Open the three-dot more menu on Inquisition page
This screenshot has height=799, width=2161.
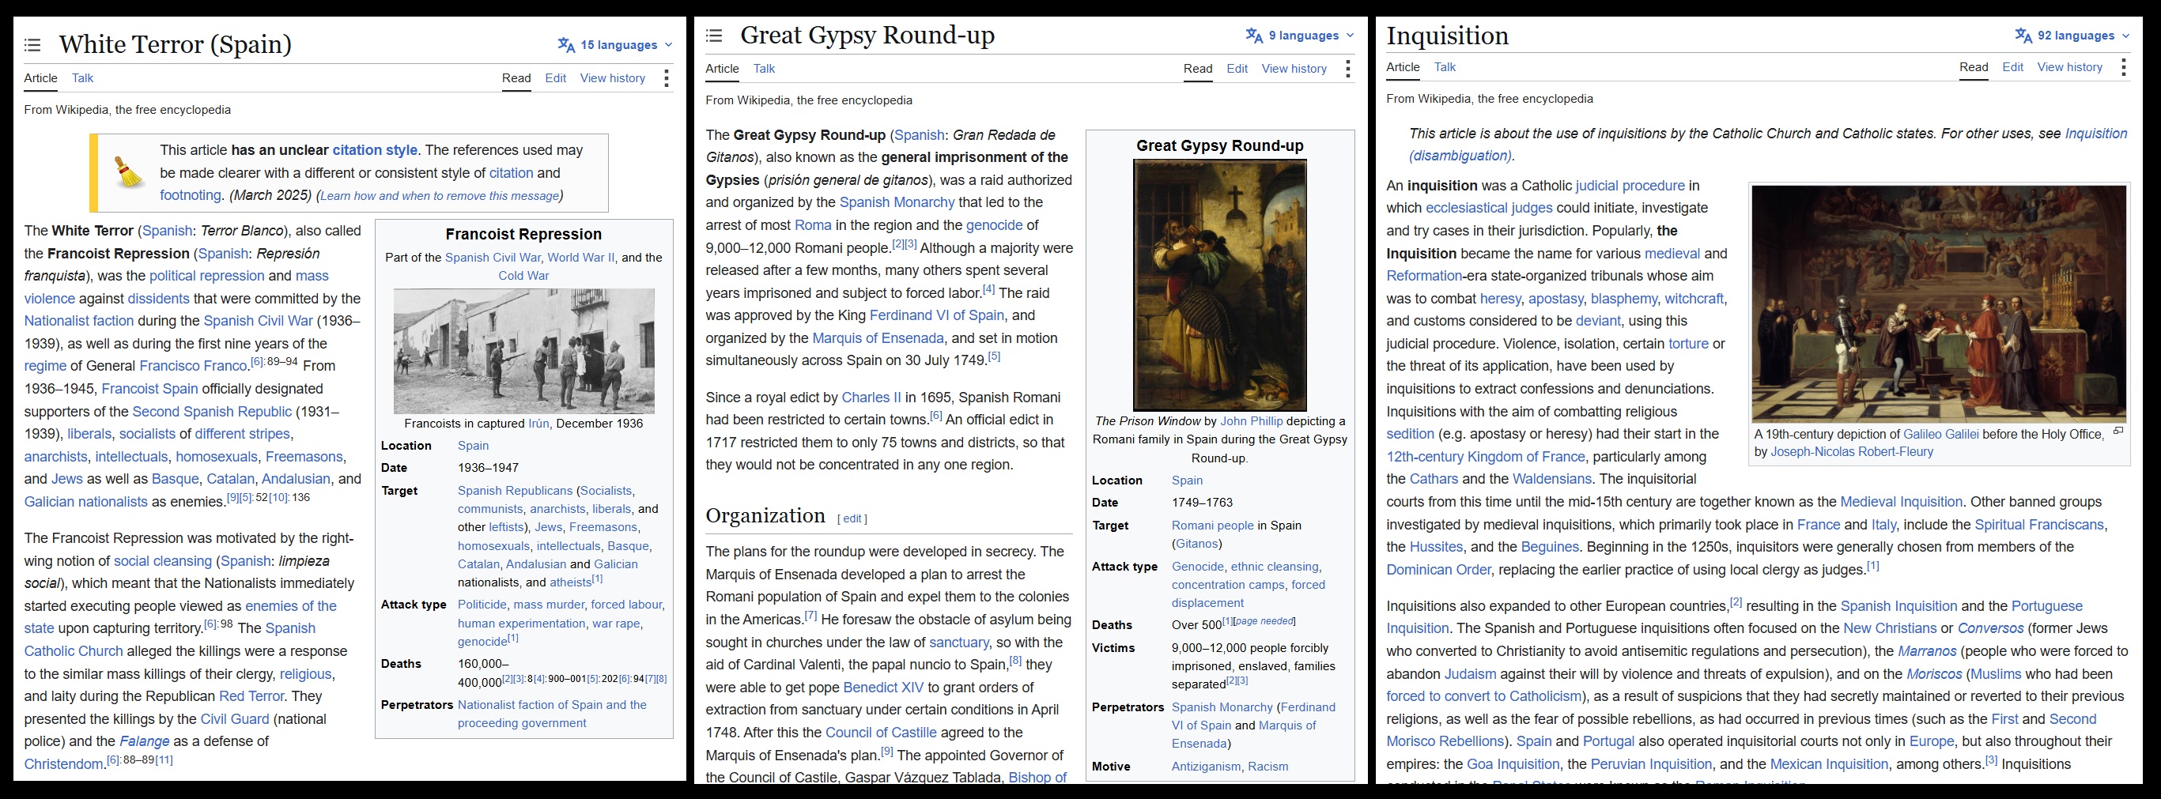[x=2123, y=67]
